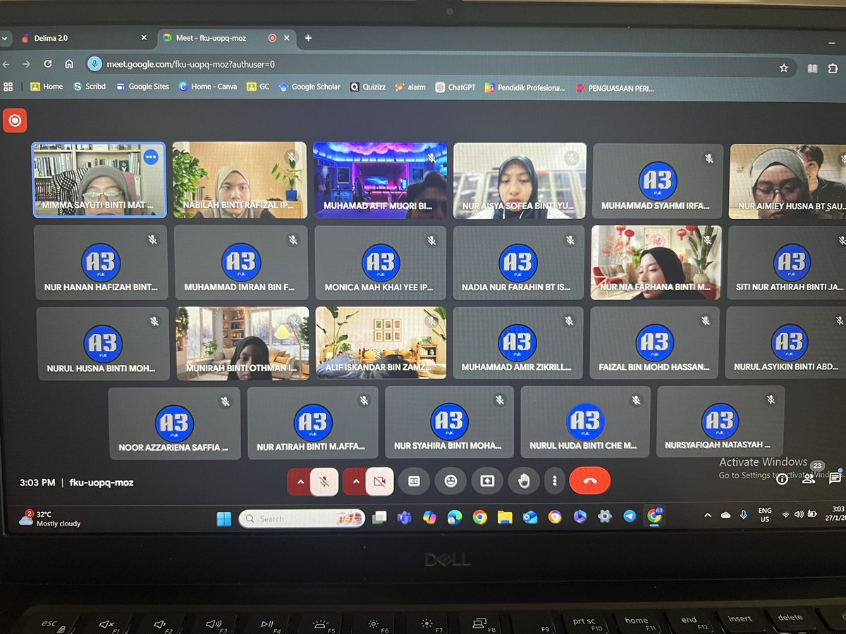
Task: Open the weather widget showing 32°C
Action: pyautogui.click(x=49, y=518)
